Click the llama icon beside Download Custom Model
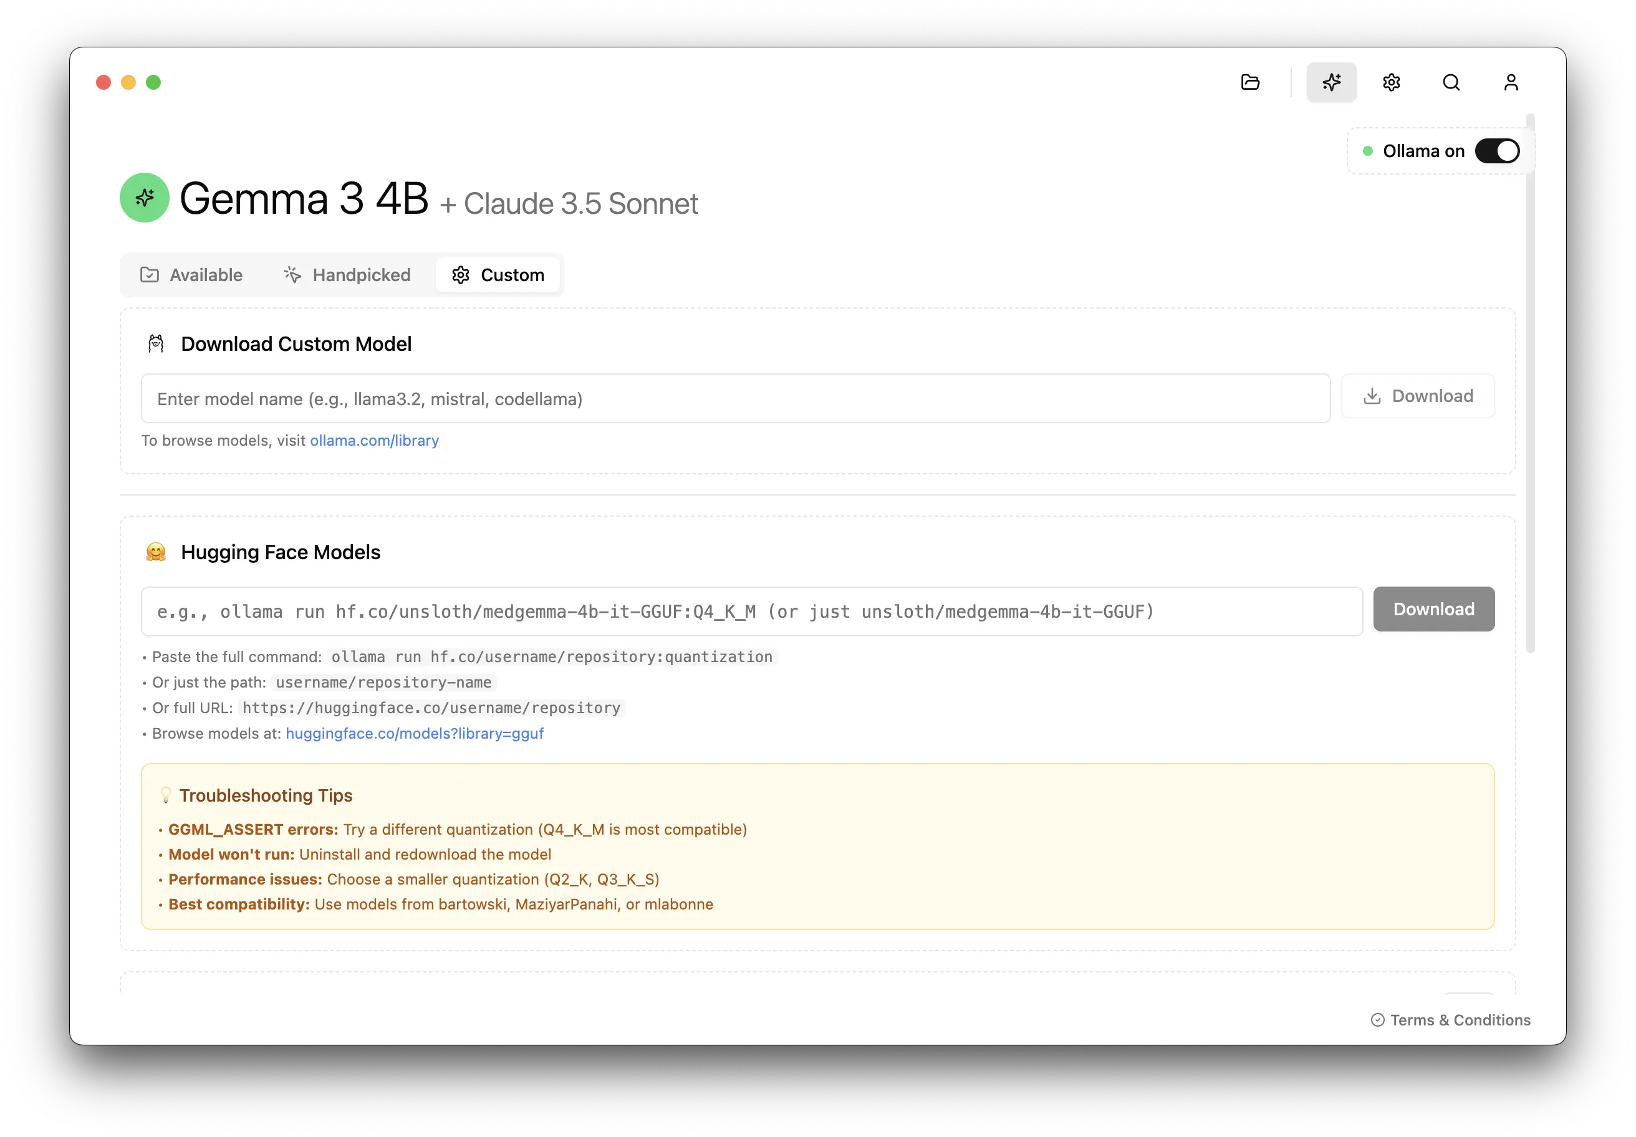 point(156,344)
